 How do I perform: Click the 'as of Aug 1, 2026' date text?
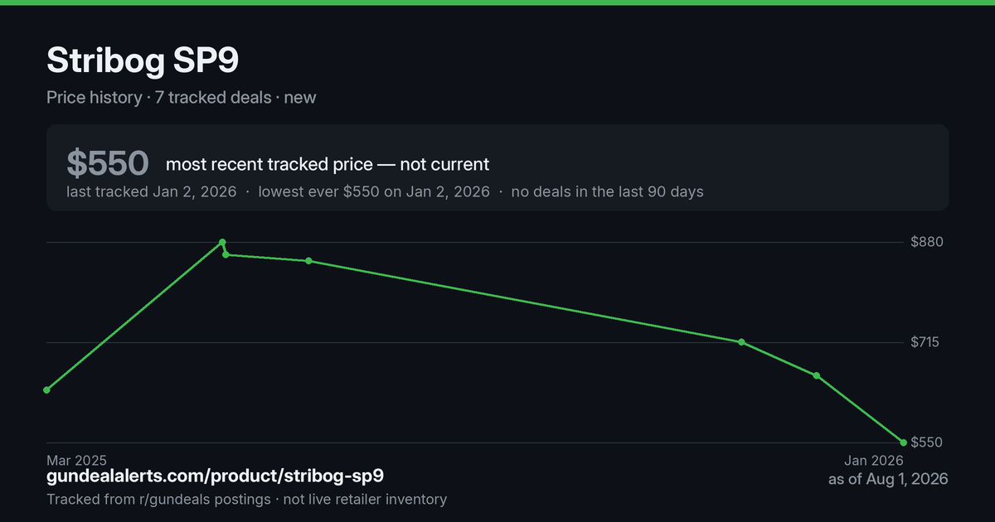pos(888,479)
